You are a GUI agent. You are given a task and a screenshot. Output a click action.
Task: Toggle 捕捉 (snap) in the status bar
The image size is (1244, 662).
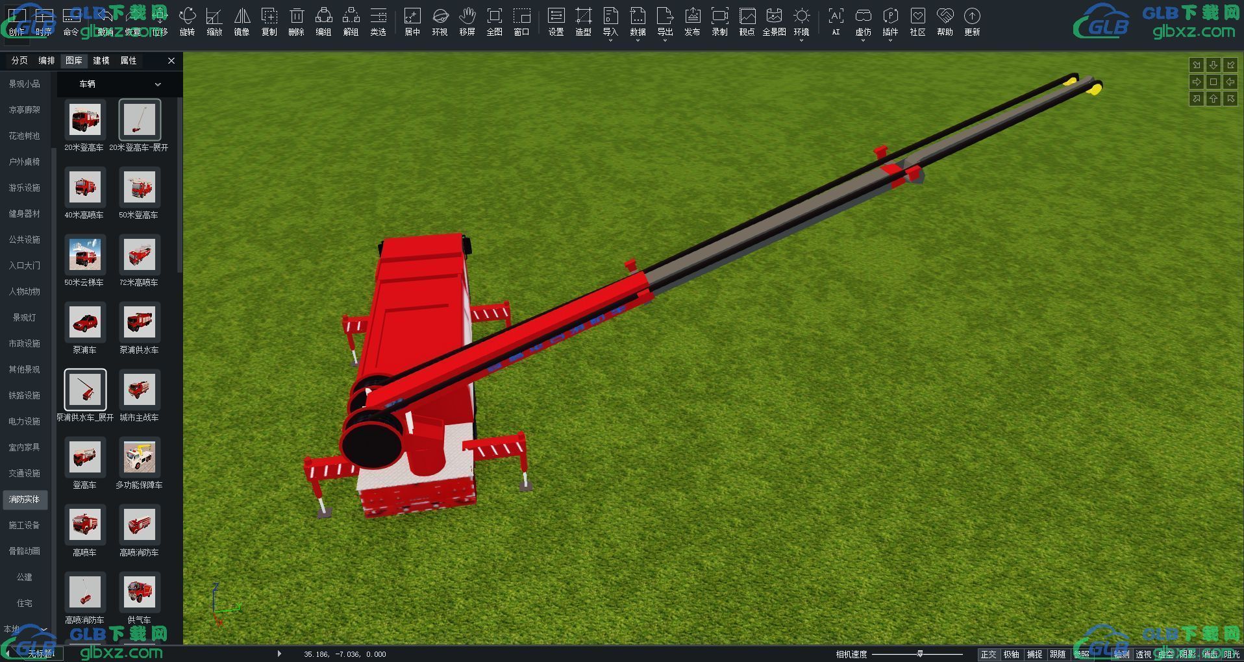click(x=1034, y=654)
